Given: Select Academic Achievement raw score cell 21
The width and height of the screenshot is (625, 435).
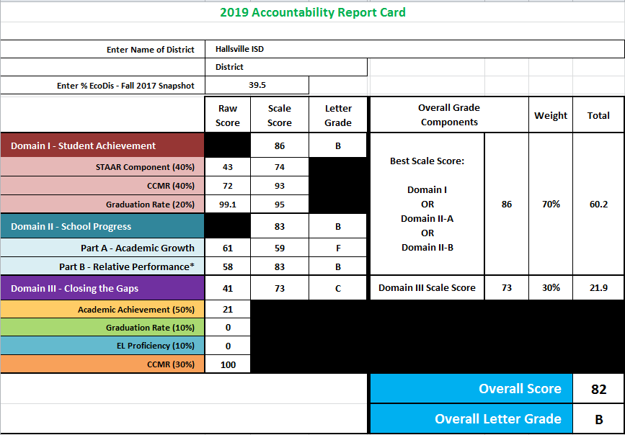Looking at the screenshot, I should 228,309.
